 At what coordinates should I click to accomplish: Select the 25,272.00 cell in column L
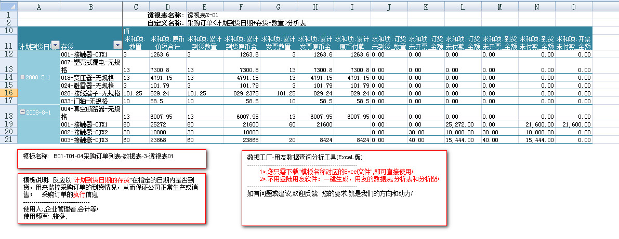coord(463,124)
